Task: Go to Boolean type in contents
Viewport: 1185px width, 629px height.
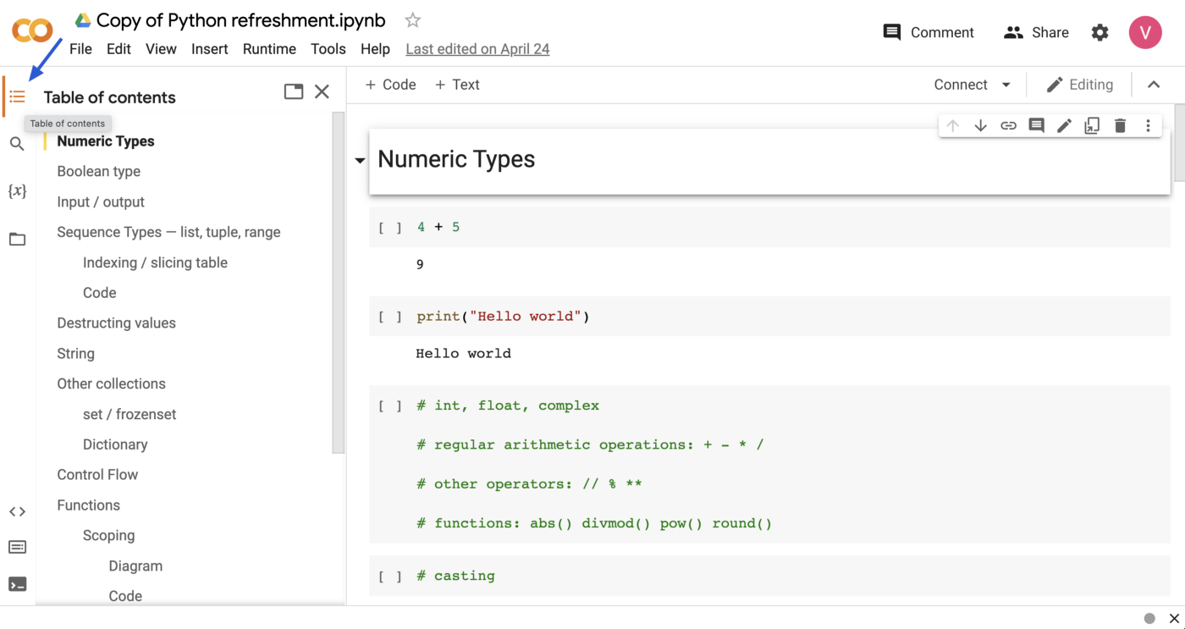Action: click(98, 171)
